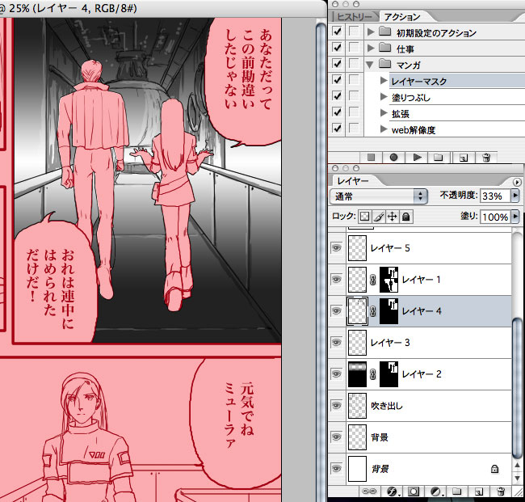Click the stop recording action button

click(x=372, y=157)
